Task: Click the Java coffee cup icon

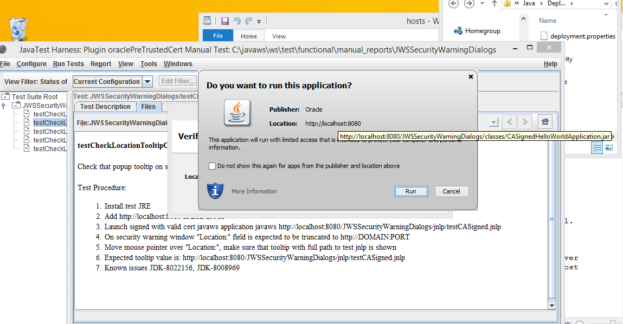Action: (x=237, y=113)
